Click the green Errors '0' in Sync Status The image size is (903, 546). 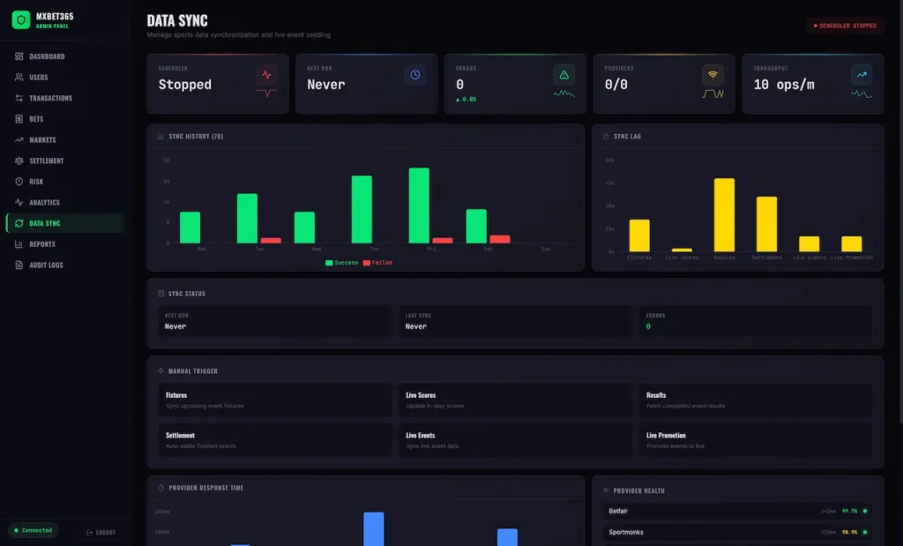pos(648,326)
